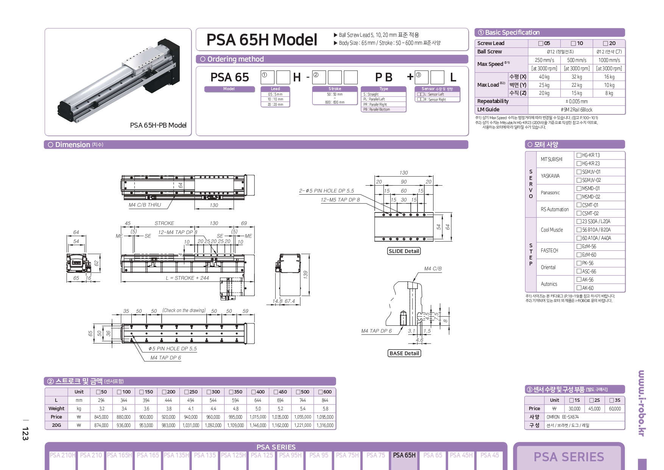Select the PL : Parallel Left type row
This screenshot has height=470, width=664.
[383, 99]
